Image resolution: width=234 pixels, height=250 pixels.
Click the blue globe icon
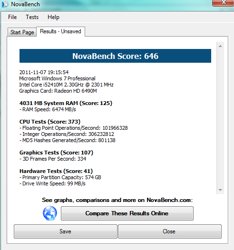50,213
